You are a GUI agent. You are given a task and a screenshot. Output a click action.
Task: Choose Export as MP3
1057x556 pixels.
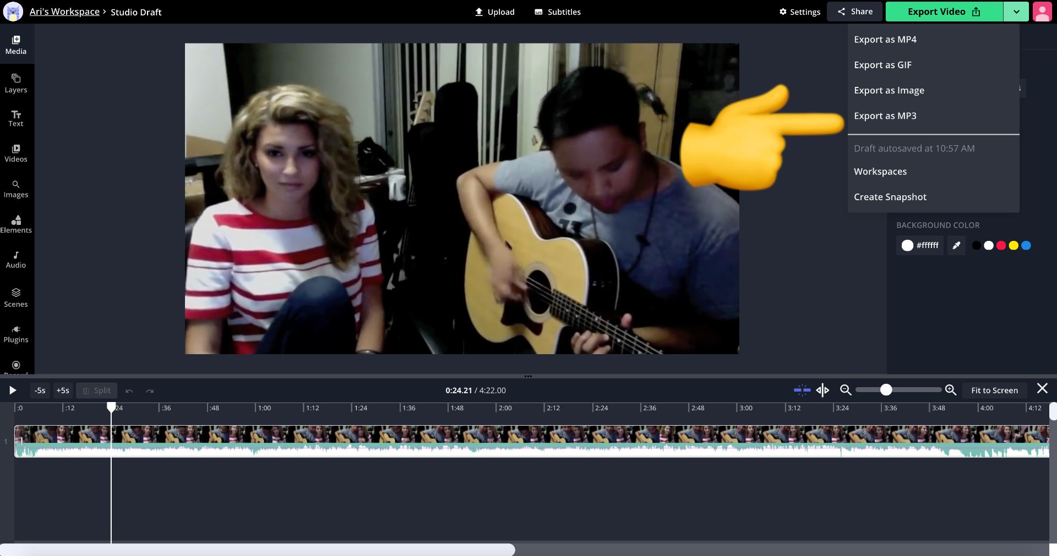(x=885, y=116)
